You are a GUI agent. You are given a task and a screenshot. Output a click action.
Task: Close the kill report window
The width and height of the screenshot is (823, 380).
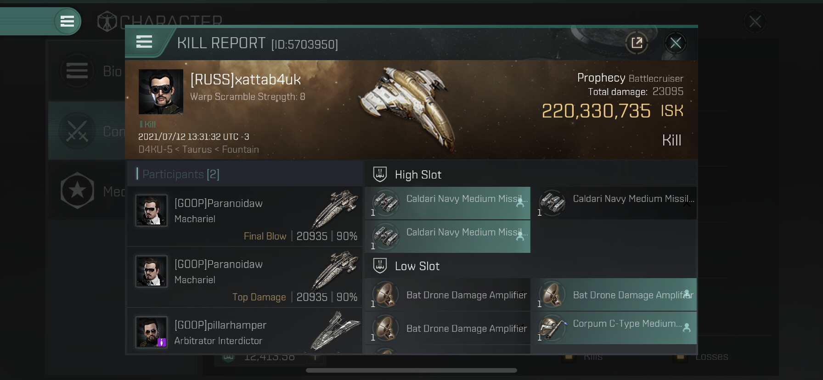pyautogui.click(x=675, y=43)
